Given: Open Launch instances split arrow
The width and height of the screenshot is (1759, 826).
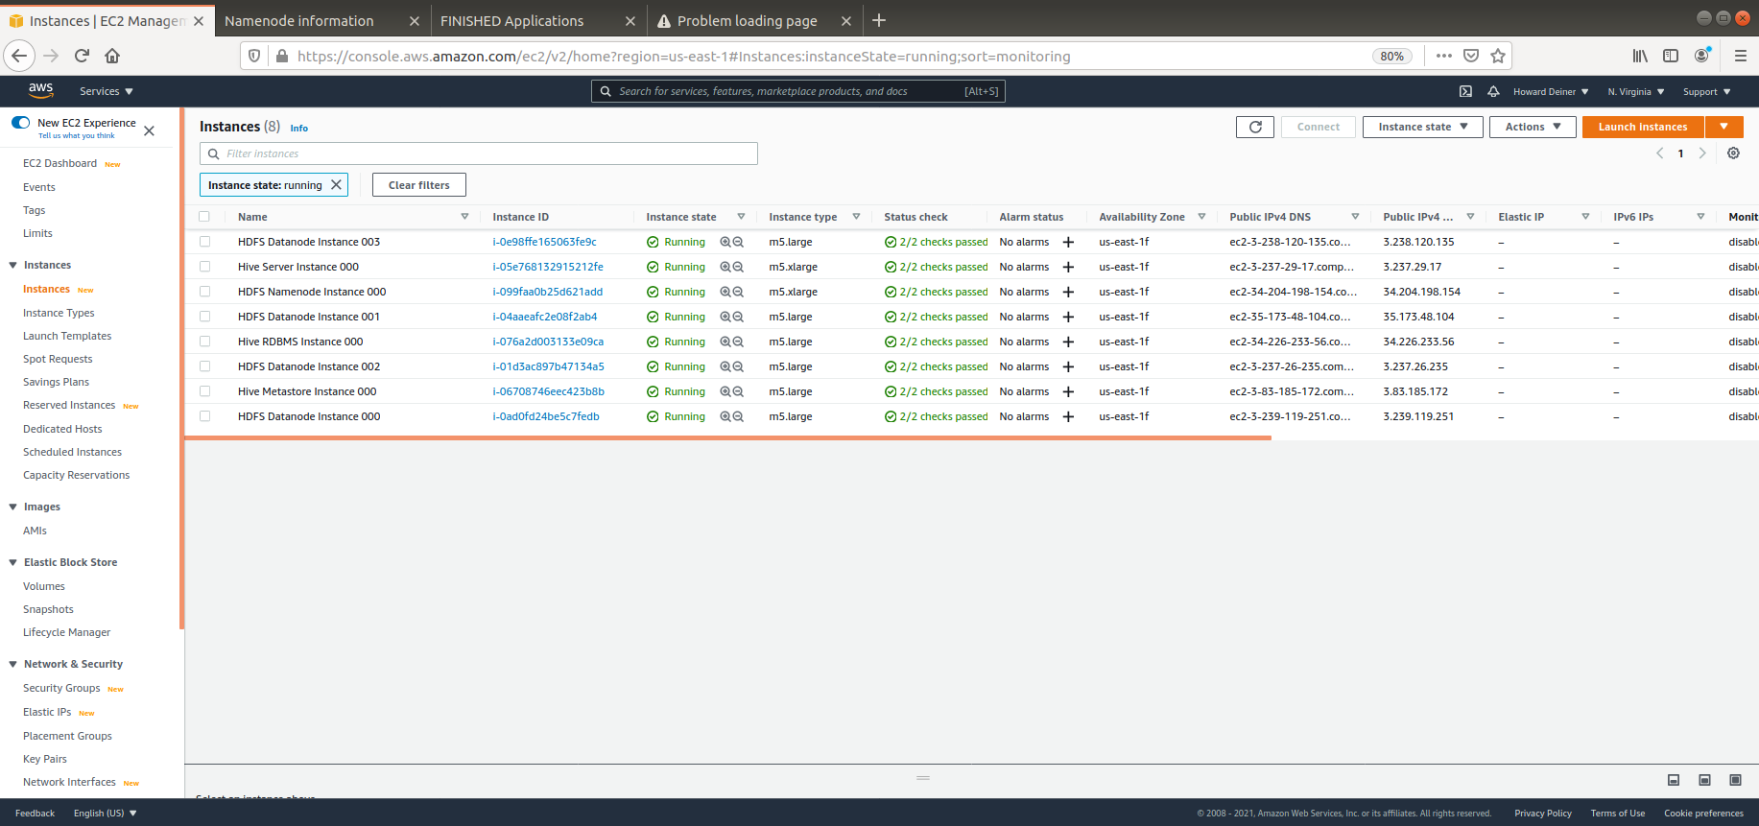Looking at the screenshot, I should 1724,127.
